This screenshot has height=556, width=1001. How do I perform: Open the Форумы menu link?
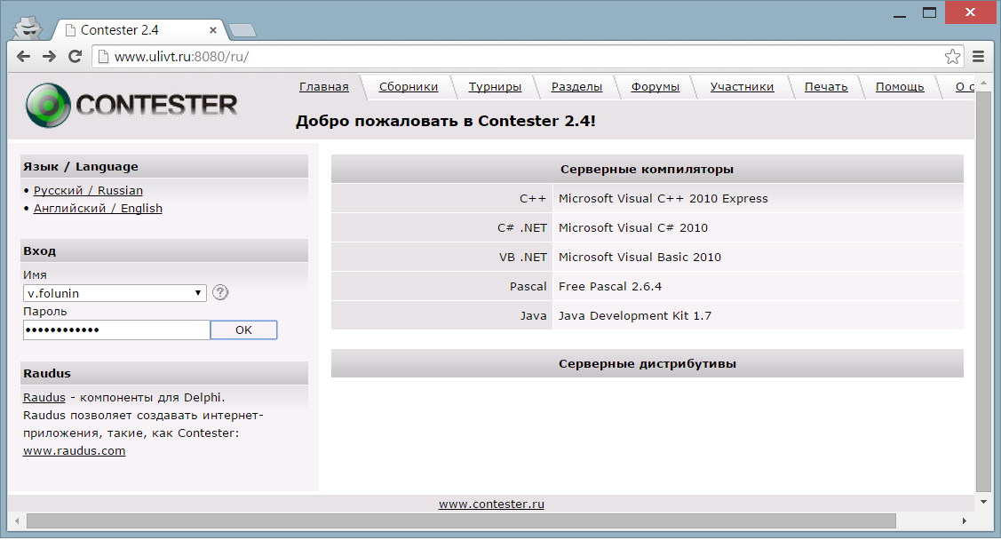pyautogui.click(x=655, y=87)
